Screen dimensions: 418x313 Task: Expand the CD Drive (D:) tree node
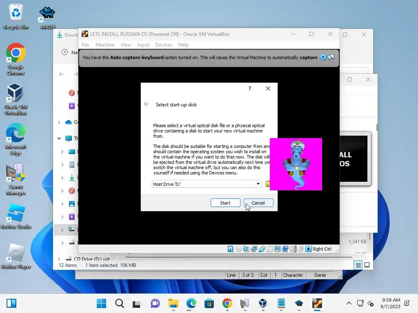(59, 258)
